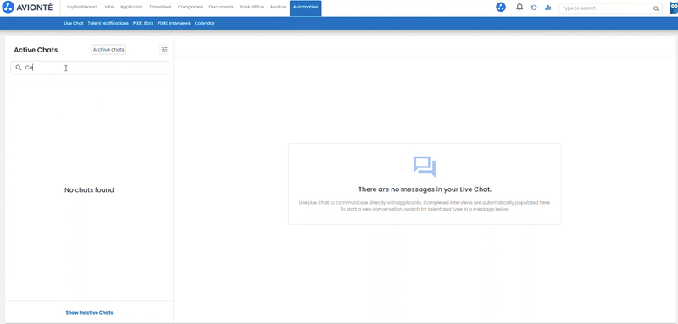
Task: Open the Applicants menu
Action: [x=131, y=7]
